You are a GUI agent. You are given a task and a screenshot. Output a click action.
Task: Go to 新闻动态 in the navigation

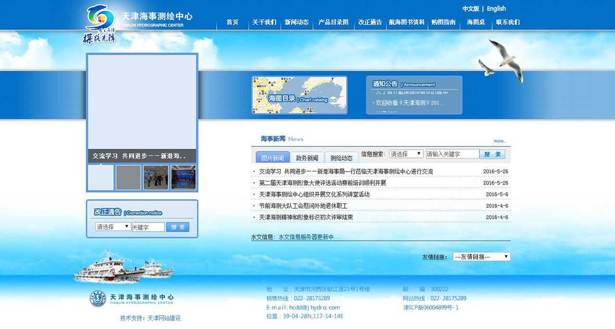point(296,22)
